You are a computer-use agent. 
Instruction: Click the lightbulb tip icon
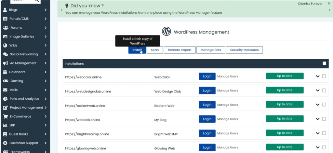(x=67, y=6)
